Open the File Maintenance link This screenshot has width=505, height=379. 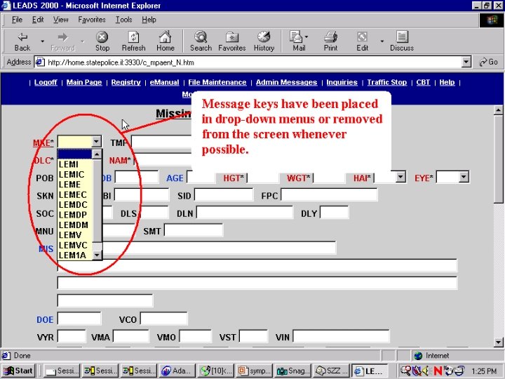[x=217, y=83]
